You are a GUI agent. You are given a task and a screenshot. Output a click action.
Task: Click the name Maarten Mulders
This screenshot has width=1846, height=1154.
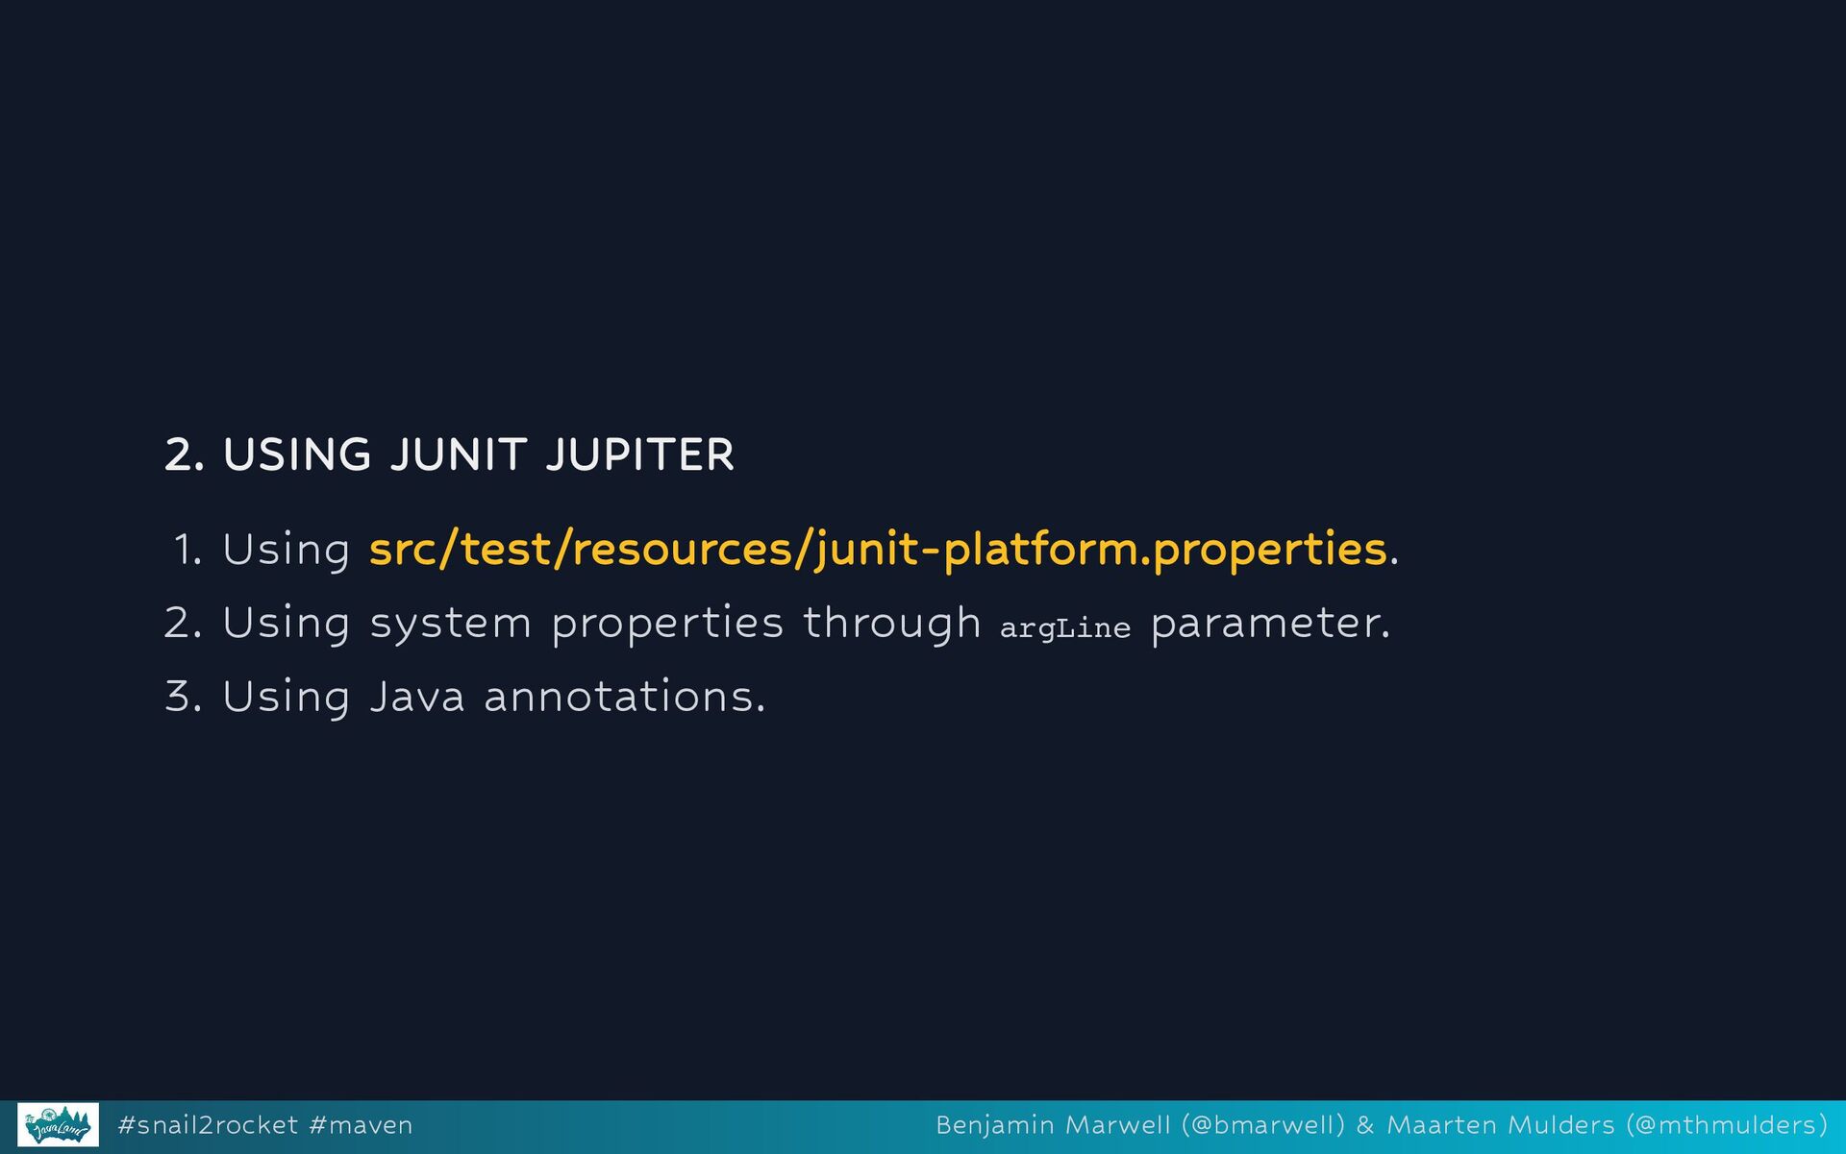tap(1500, 1125)
